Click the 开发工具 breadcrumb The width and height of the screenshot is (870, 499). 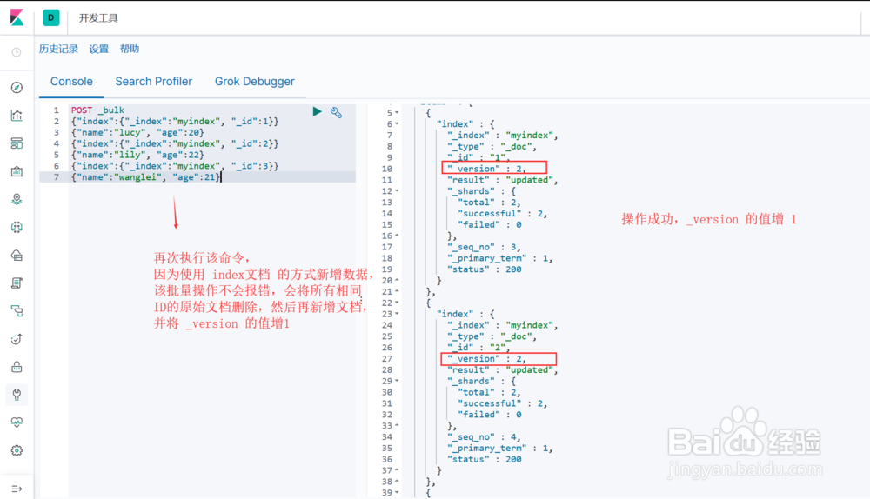(98, 18)
